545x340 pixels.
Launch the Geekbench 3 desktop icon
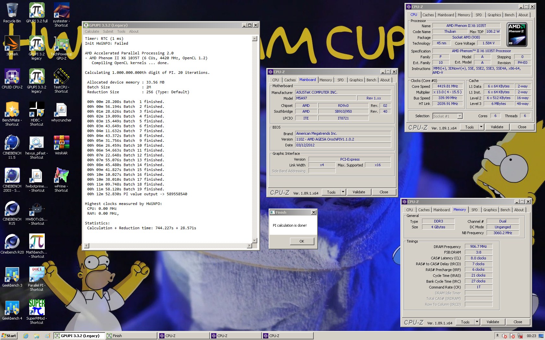(x=12, y=277)
